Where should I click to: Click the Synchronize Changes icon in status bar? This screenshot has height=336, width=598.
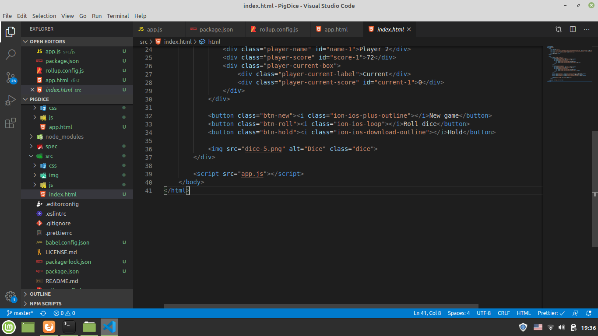[x=43, y=313]
